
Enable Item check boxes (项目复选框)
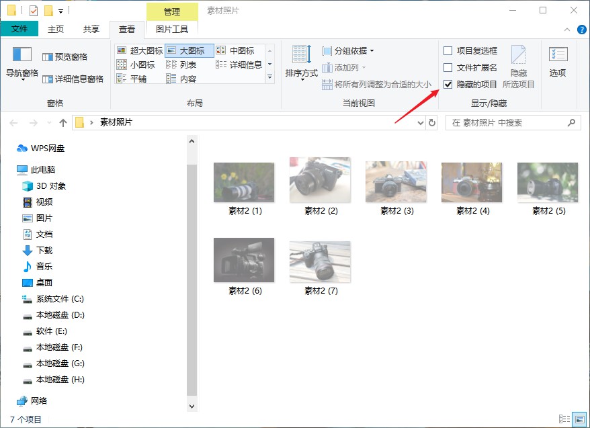(x=470, y=50)
